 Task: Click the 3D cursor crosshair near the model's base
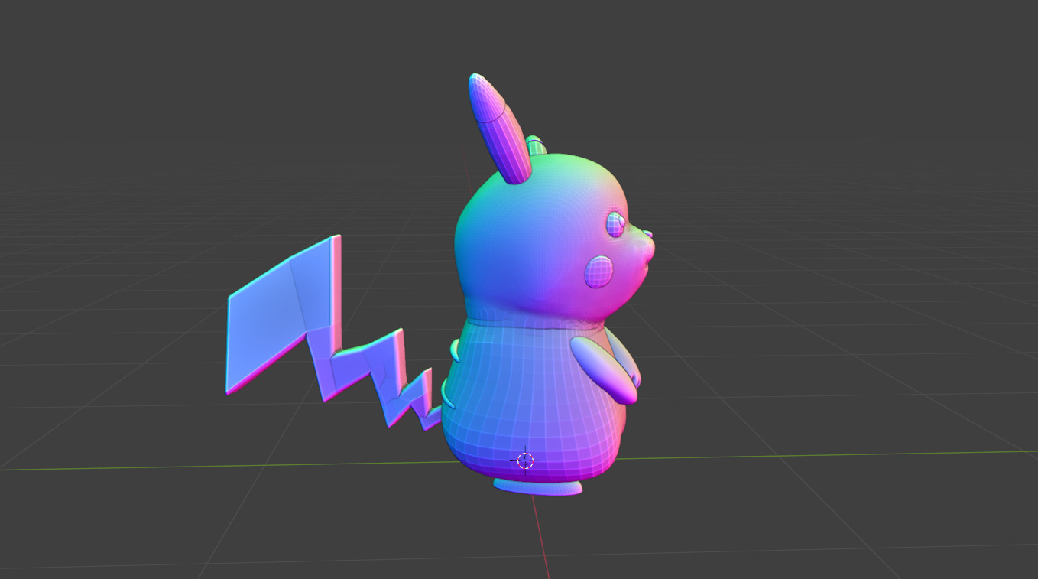click(x=525, y=460)
